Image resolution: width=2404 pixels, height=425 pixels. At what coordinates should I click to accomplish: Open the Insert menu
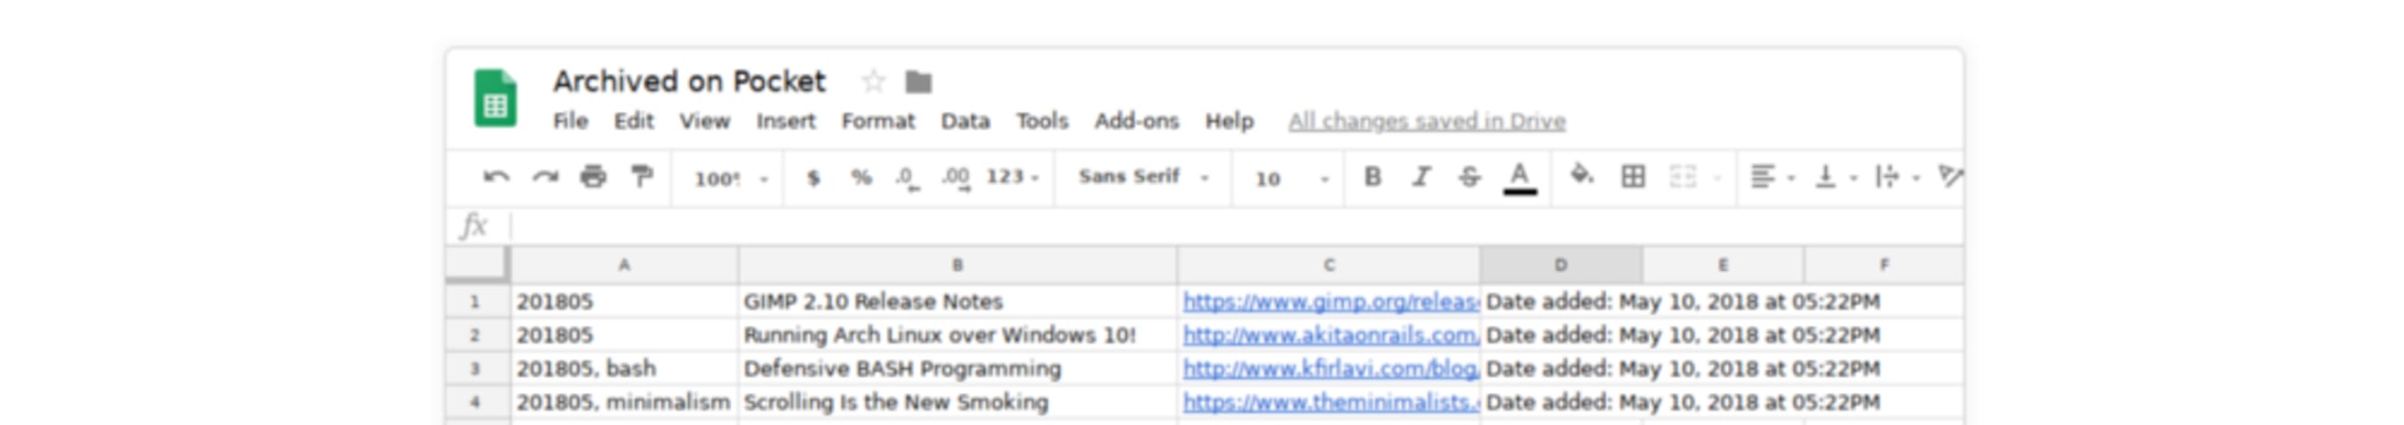tap(786, 121)
